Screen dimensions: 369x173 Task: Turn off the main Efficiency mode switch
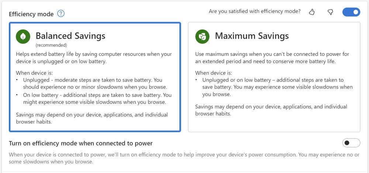[351, 12]
